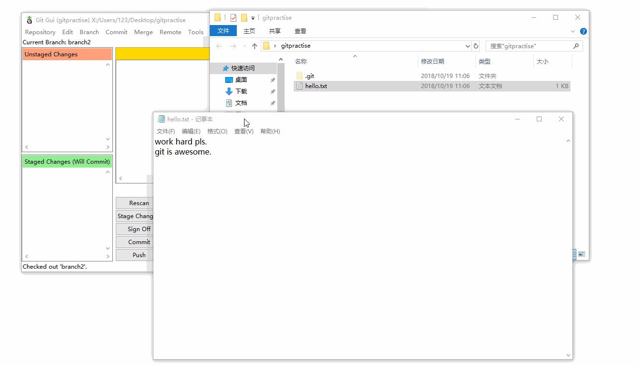Expand the gitpractise breadcrumb chevron
Viewport: 639px width, 365px height.
point(275,46)
